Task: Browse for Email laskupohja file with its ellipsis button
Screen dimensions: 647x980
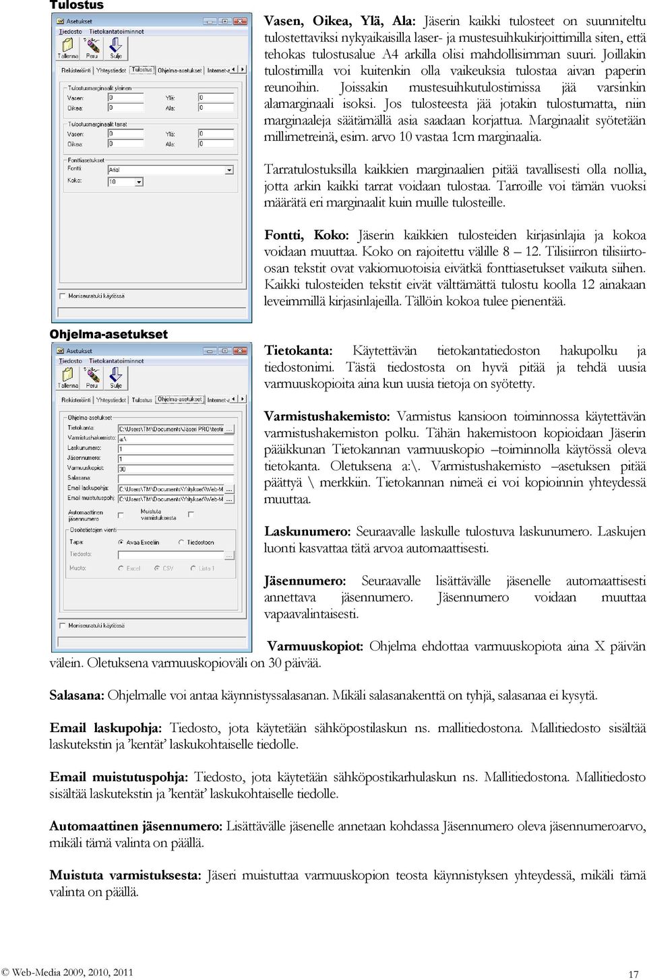Action: pyautogui.click(x=230, y=489)
